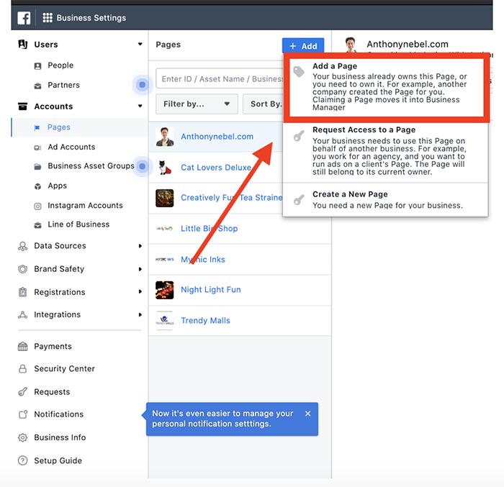Open the Payments section
Image resolution: width=504 pixels, height=487 pixels.
click(53, 346)
